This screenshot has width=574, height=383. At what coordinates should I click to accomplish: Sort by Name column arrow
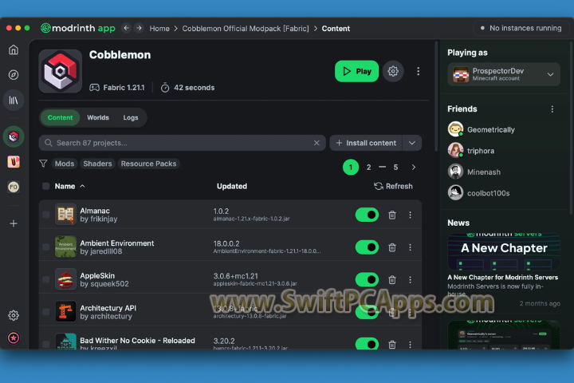[82, 186]
